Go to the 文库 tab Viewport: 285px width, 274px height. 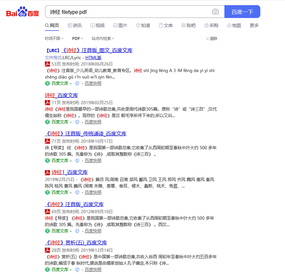coord(166,25)
